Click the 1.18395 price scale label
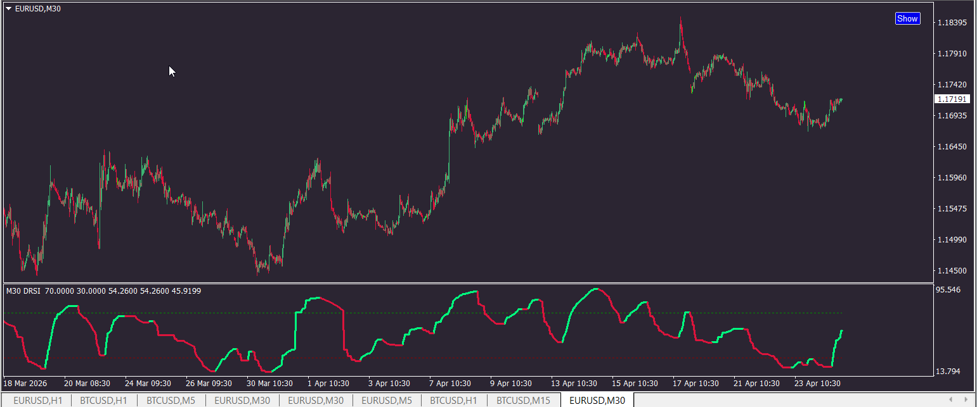Image resolution: width=977 pixels, height=407 pixels. tap(952, 23)
